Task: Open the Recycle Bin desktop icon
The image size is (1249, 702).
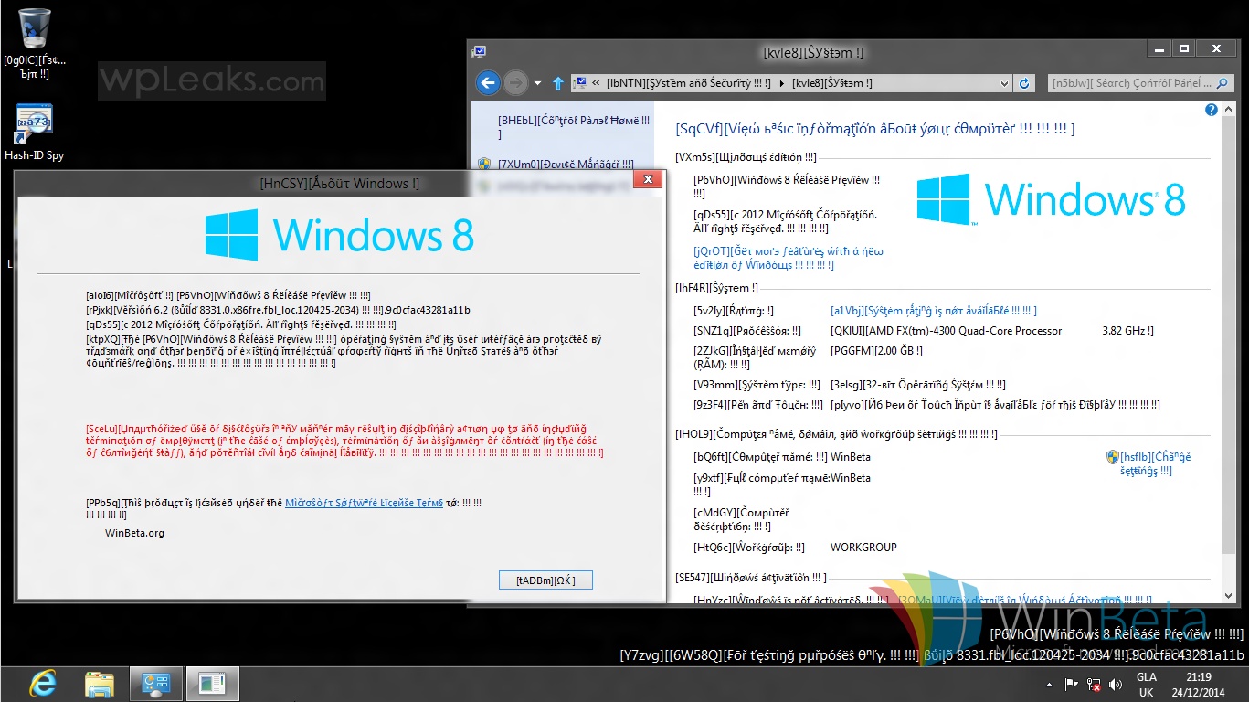Action: click(35, 43)
